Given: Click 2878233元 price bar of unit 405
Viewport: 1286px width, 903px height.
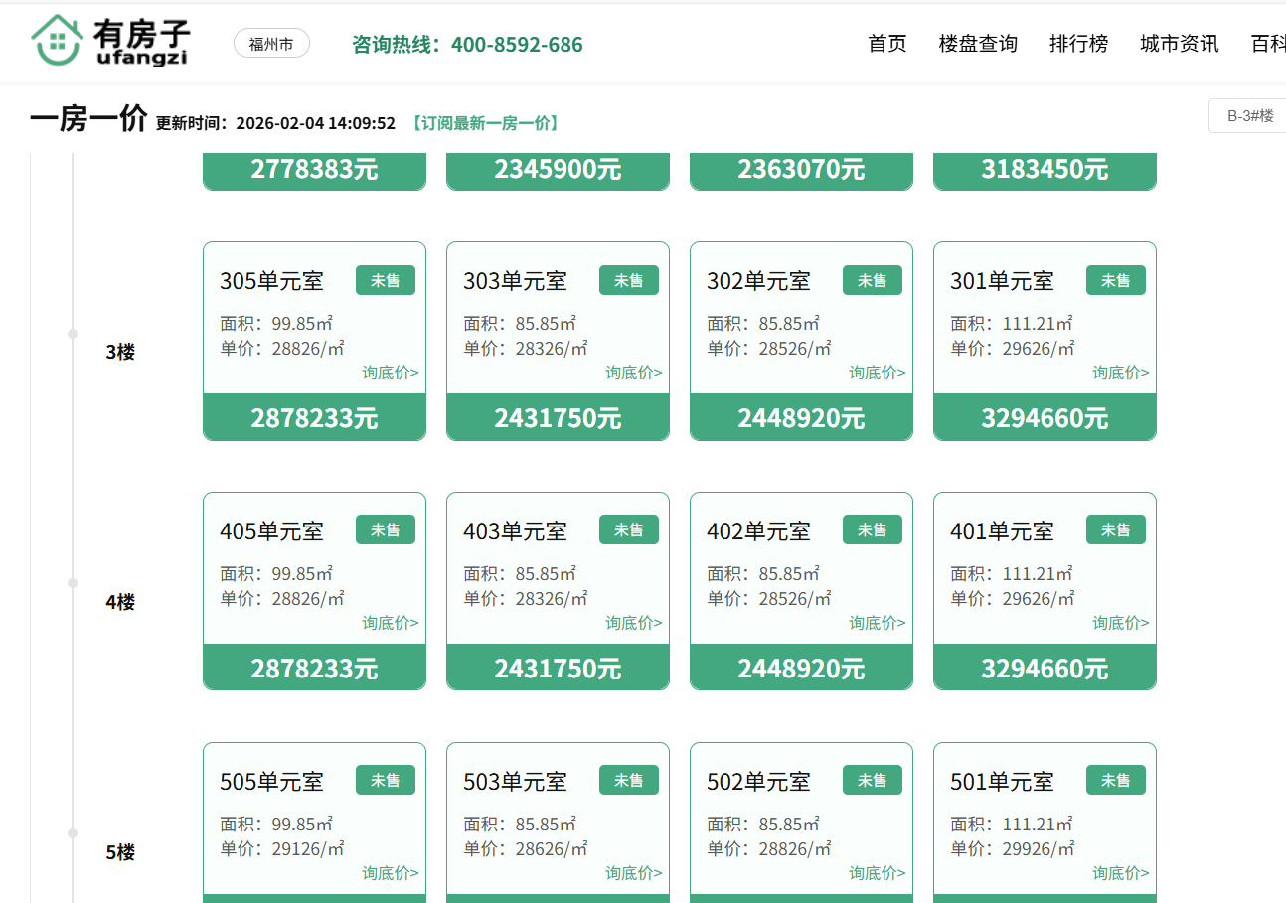Looking at the screenshot, I should tap(314, 669).
